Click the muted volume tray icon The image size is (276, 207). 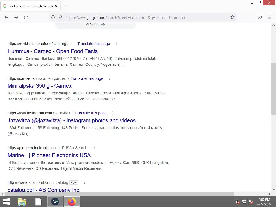(x=237, y=202)
